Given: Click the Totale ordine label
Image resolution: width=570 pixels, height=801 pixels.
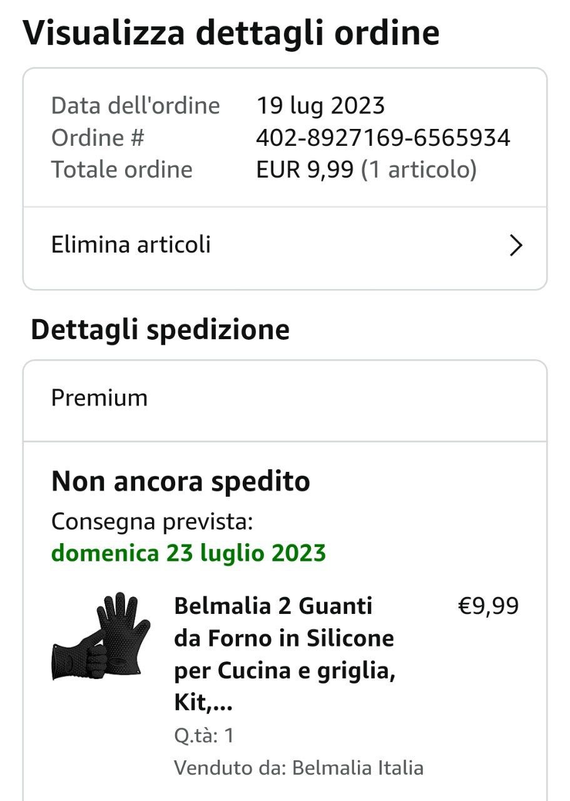Looking at the screenshot, I should tap(122, 170).
